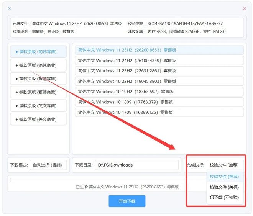Select 微软原版 (简体商业) category
Image resolution: width=253 pixels, height=216 pixels.
point(38,65)
